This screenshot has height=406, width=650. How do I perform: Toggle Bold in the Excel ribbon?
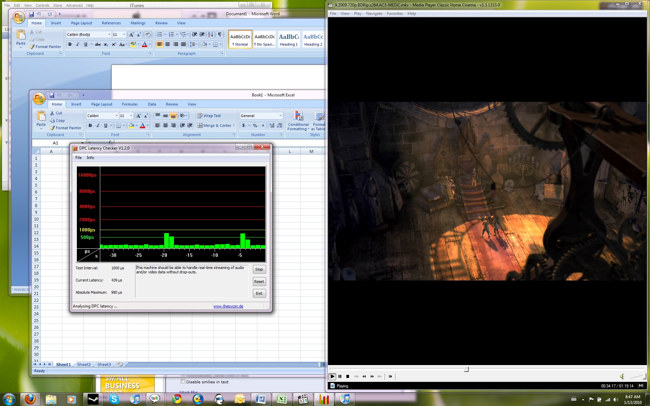pos(90,126)
